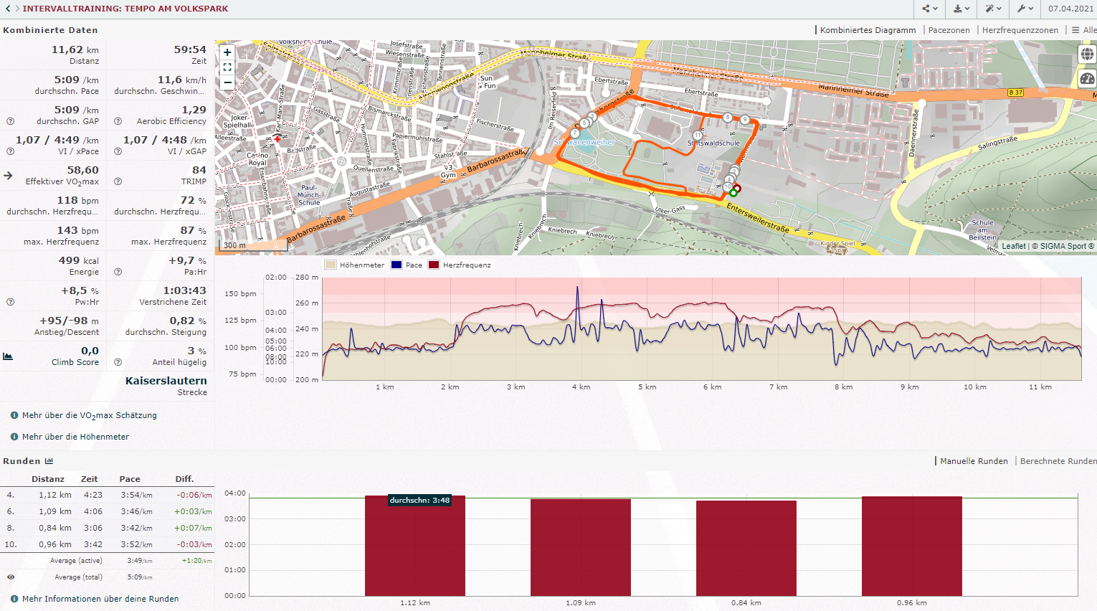This screenshot has height=611, width=1097.
Task: Go to previous activity with left arrow
Action: pyautogui.click(x=7, y=9)
